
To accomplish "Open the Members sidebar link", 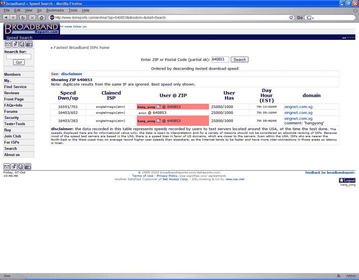I will [12, 74].
